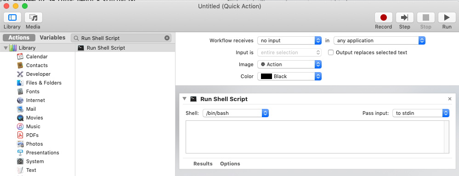Click the Presentations category icon

pos(20,153)
